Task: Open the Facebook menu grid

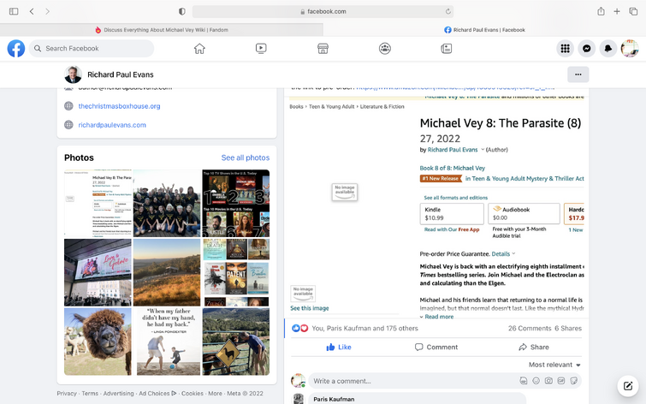Action: coord(566,49)
